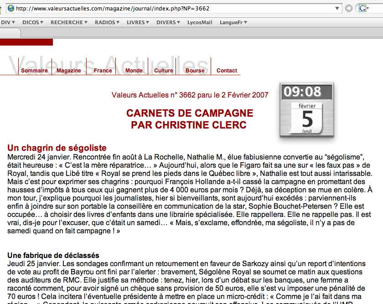Expand the DIVERS bookmarks folder
Screen dimensions: 383x304
pyautogui.click(x=168, y=22)
